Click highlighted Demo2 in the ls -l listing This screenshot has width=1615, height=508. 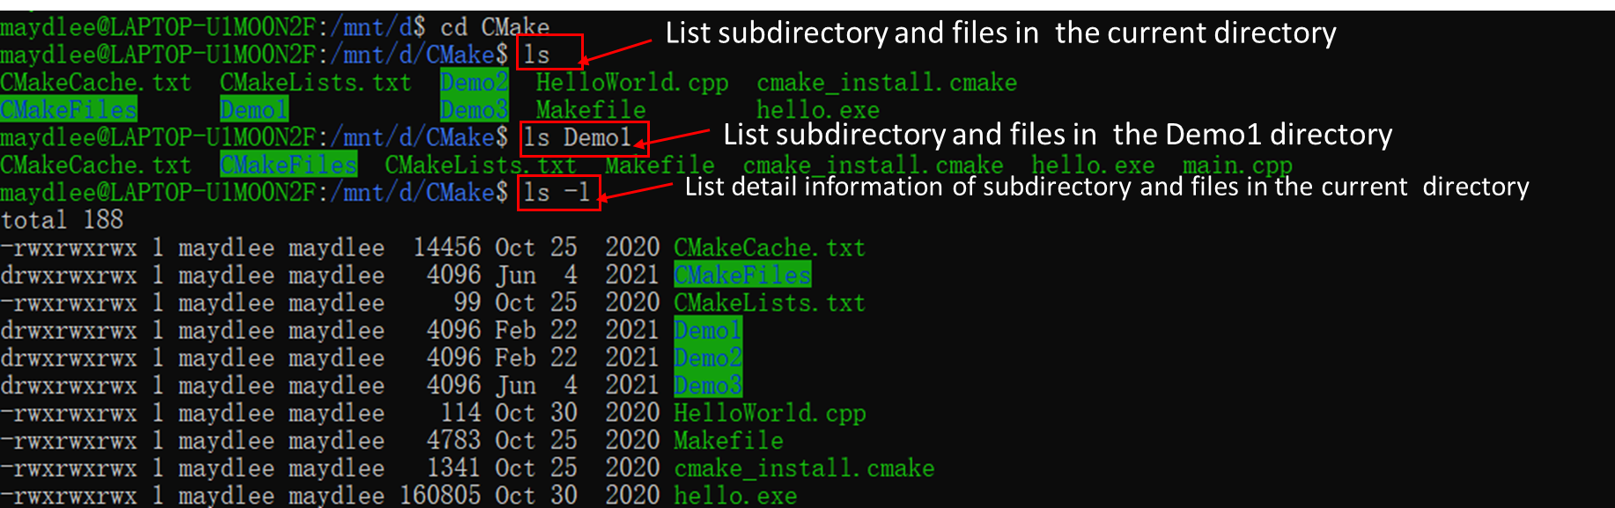point(708,357)
